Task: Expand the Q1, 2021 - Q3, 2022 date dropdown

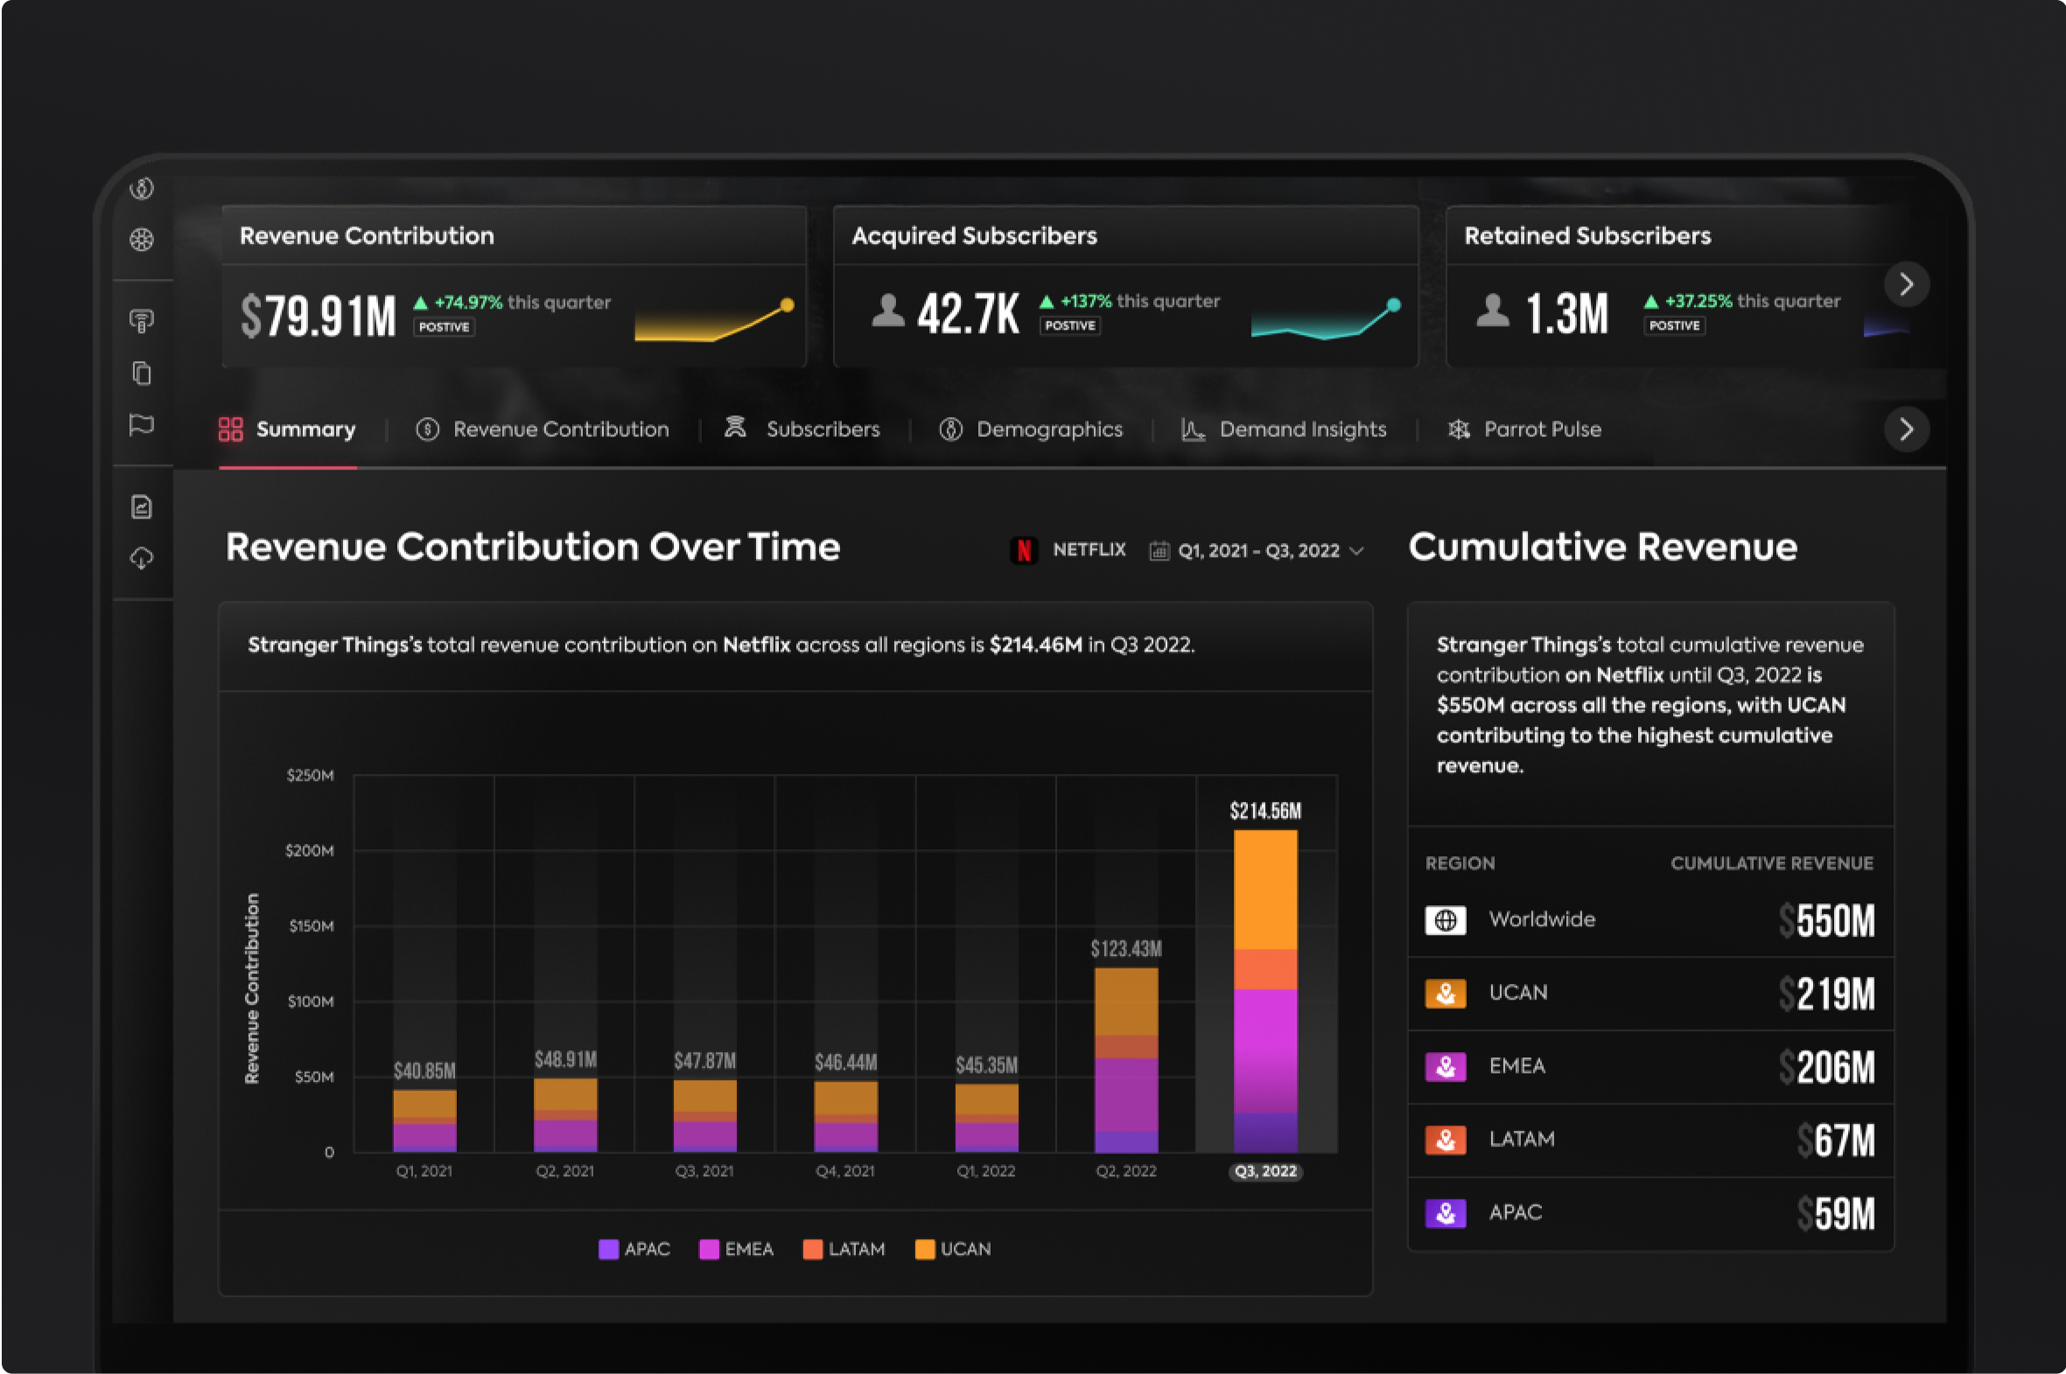Action: click(1257, 550)
